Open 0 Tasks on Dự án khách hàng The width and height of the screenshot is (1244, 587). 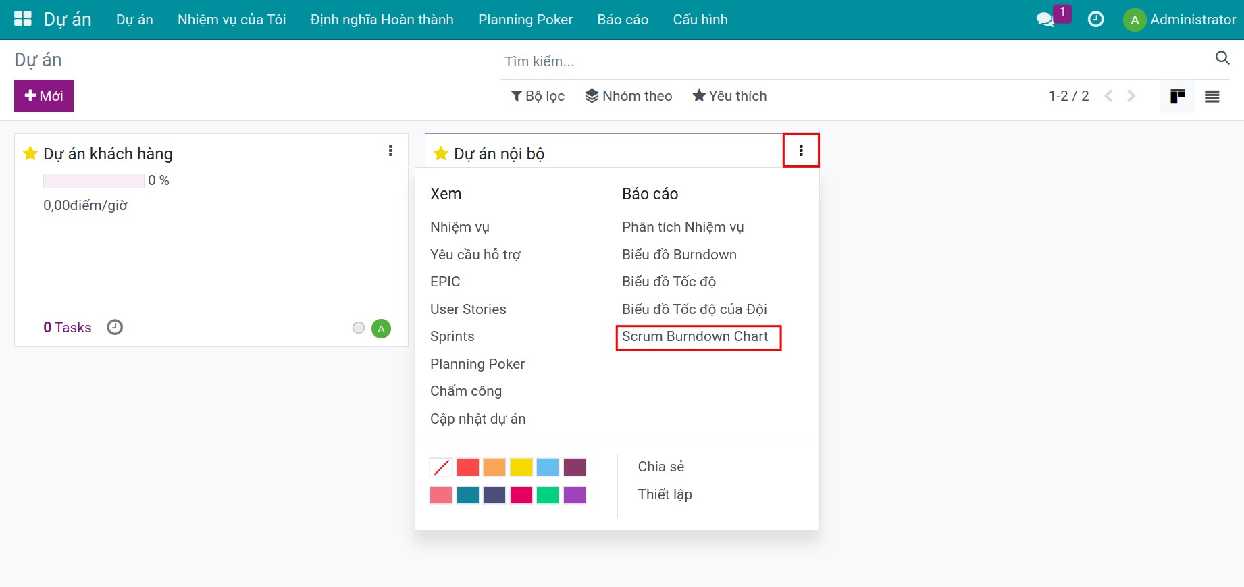click(x=68, y=328)
